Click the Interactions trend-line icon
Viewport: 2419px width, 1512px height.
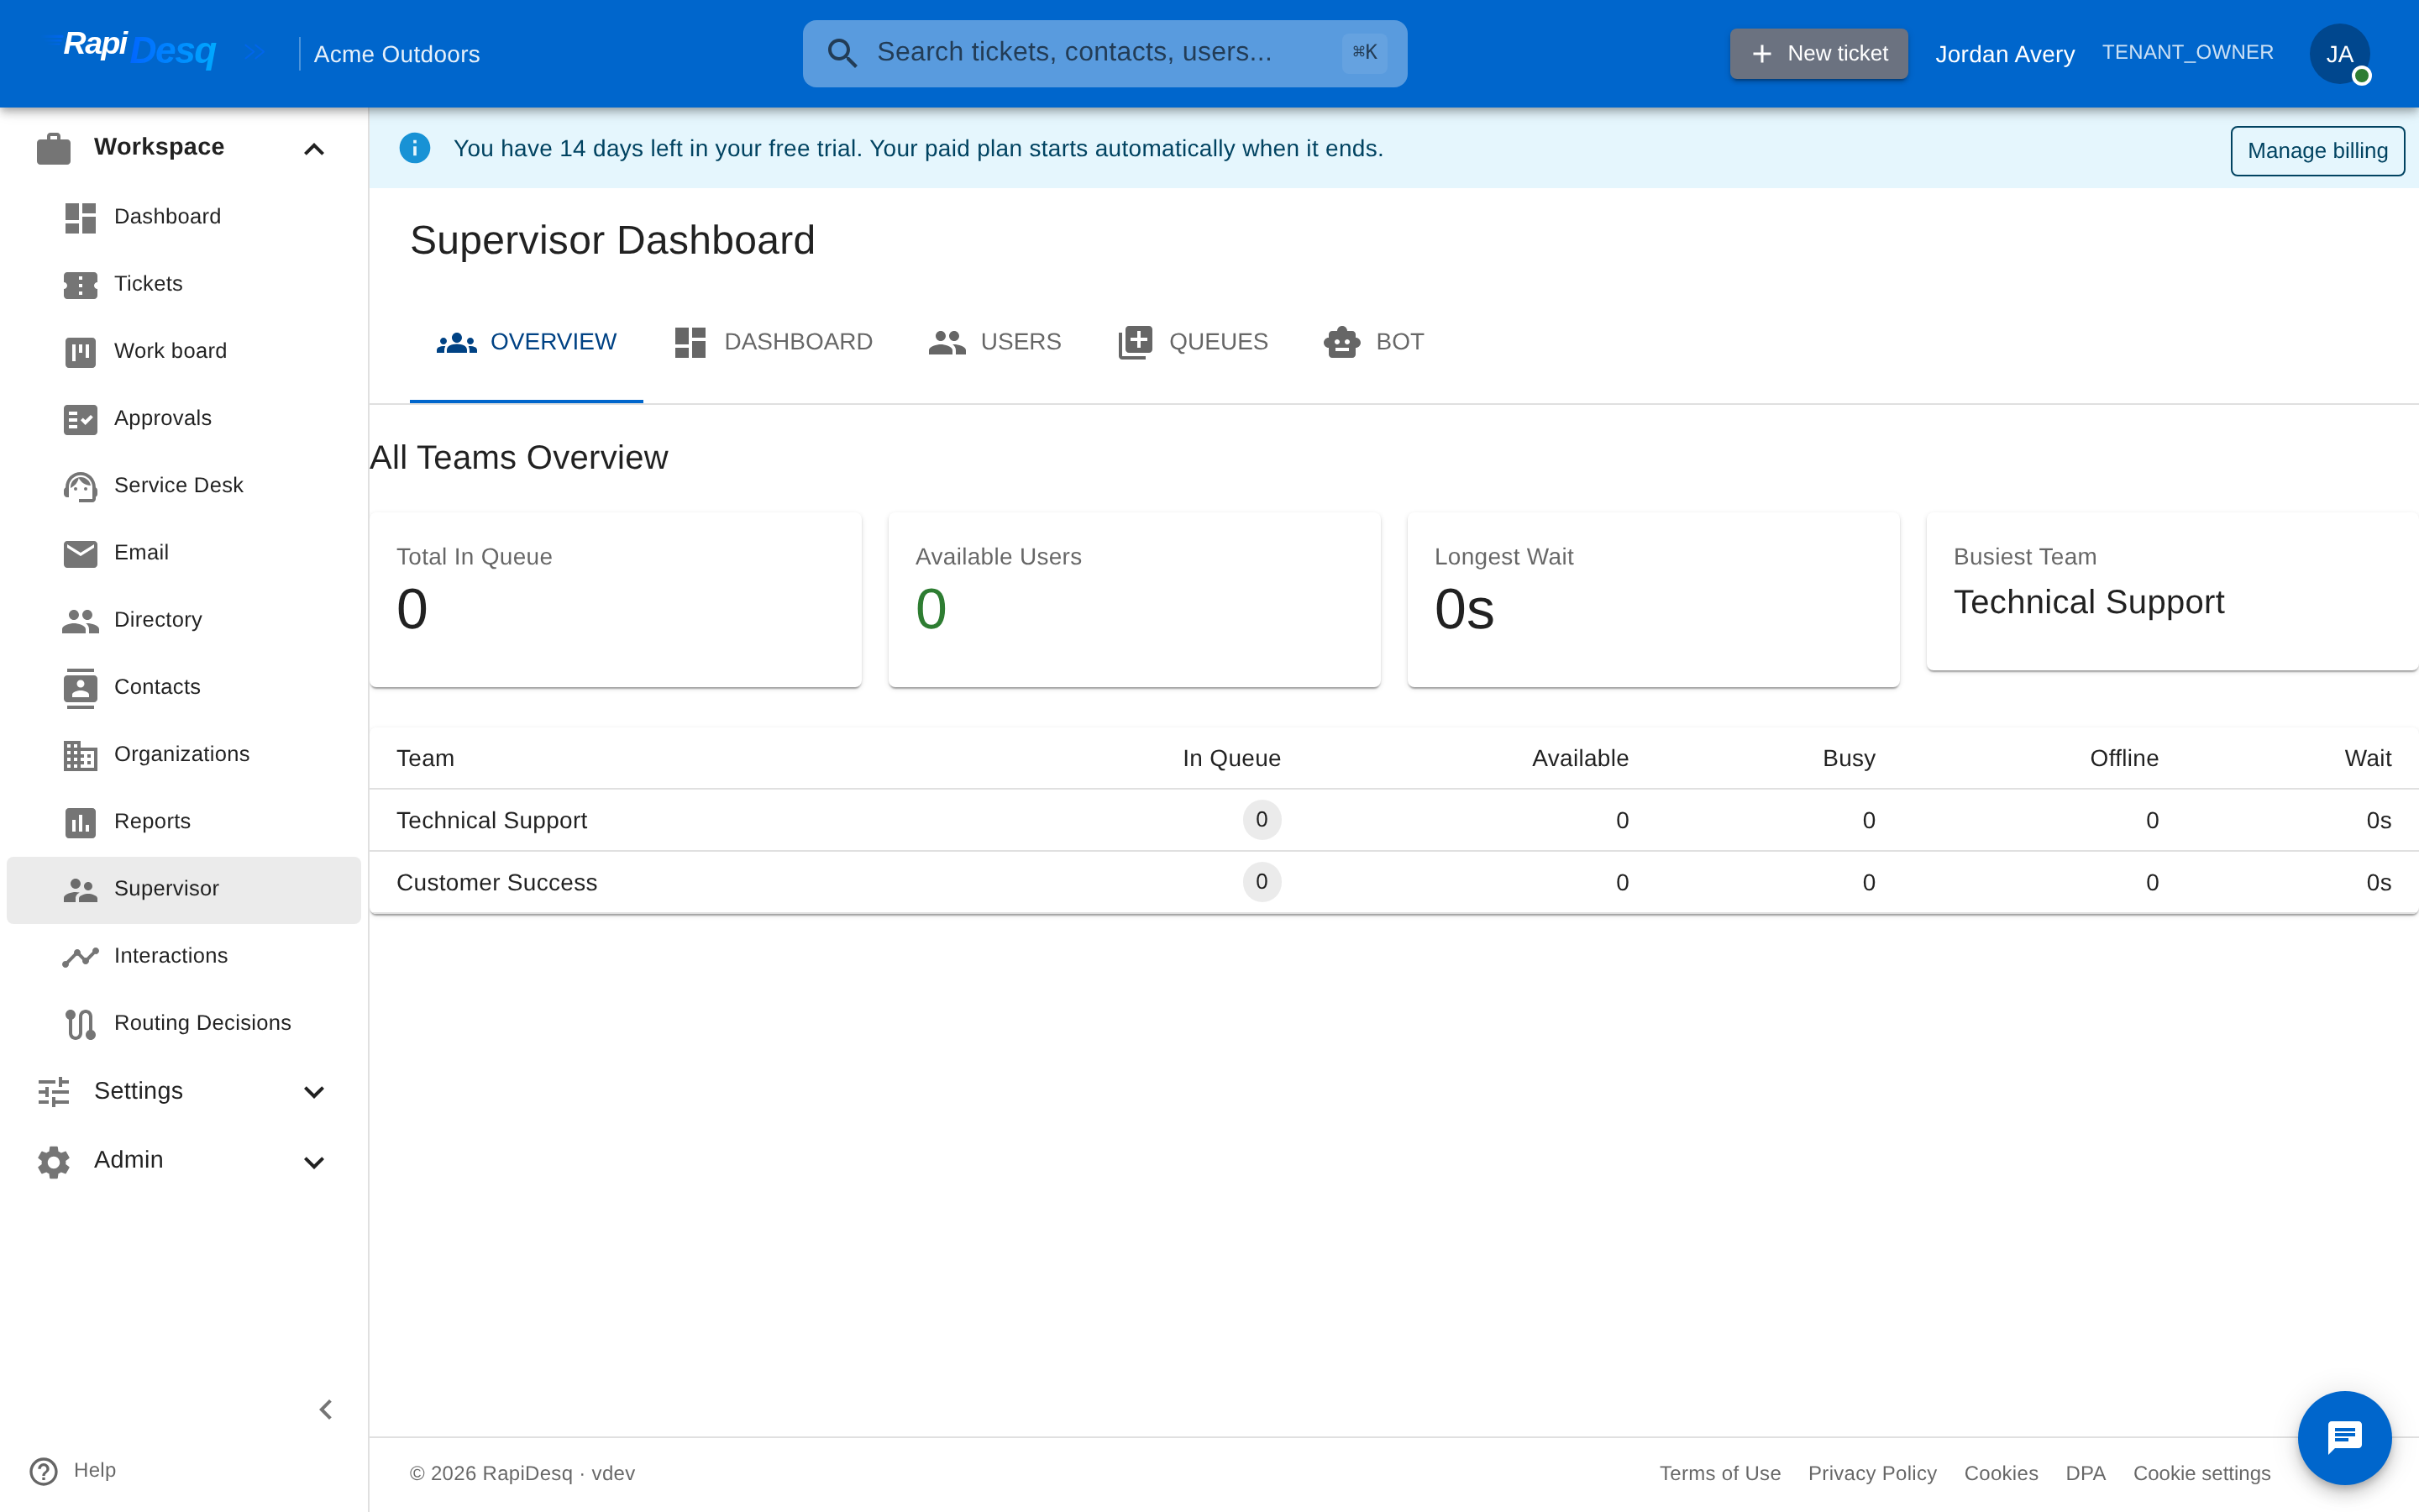[x=80, y=956]
